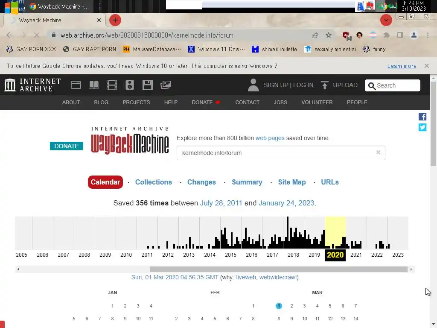Switch to the Calendar view

click(x=105, y=182)
